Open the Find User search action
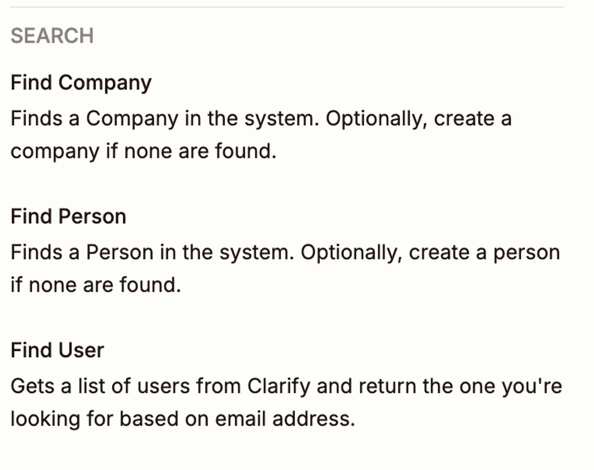This screenshot has width=594, height=470. coord(57,350)
